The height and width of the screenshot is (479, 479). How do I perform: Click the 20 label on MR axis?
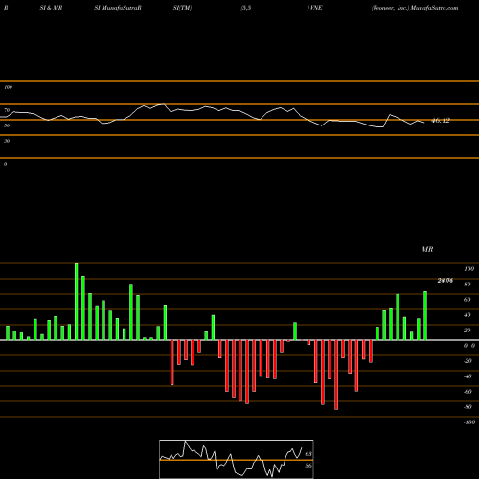coord(468,331)
